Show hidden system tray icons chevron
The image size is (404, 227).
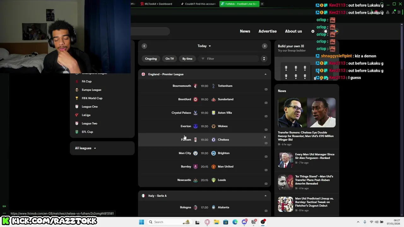(358, 222)
